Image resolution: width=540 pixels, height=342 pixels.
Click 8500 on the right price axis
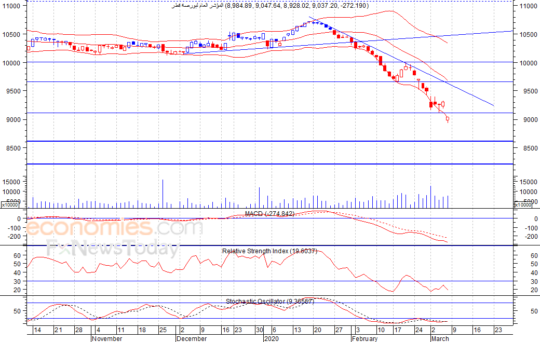(x=530, y=148)
